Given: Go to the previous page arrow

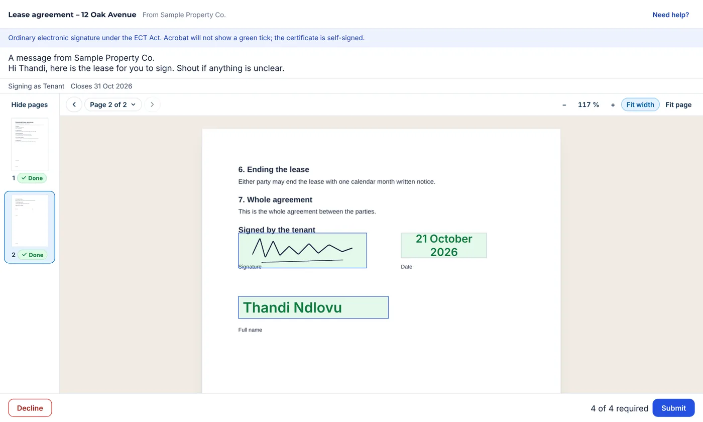Looking at the screenshot, I should (74, 104).
